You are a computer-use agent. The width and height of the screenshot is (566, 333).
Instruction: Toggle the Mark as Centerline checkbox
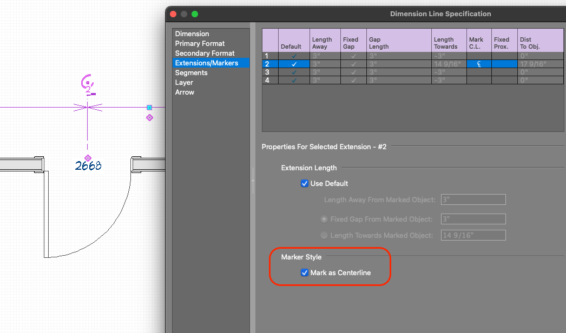305,272
